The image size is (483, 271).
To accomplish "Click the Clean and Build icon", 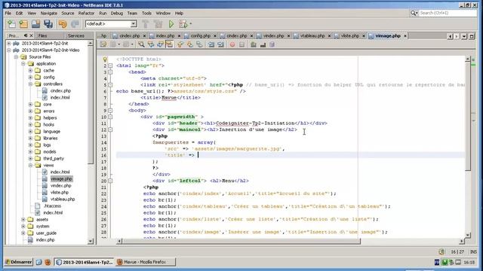I will 158,23.
